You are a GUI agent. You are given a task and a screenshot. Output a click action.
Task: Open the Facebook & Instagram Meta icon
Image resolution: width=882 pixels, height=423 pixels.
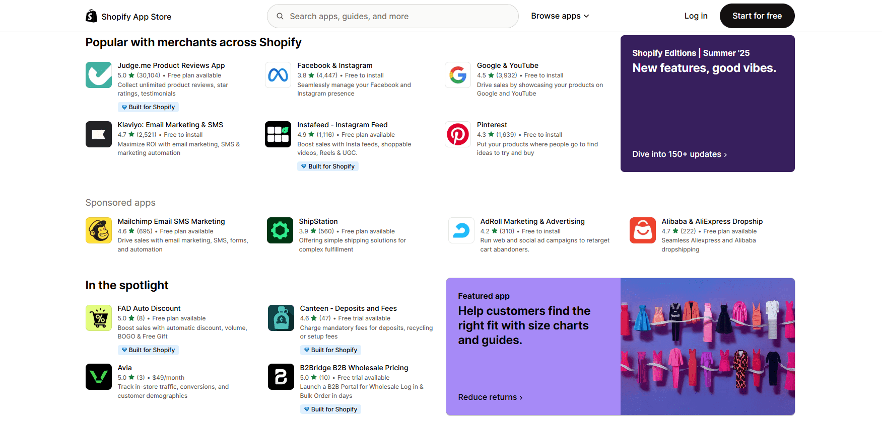(278, 75)
